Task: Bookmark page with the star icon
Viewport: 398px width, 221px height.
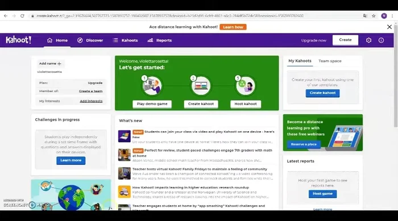Action: pos(374,16)
